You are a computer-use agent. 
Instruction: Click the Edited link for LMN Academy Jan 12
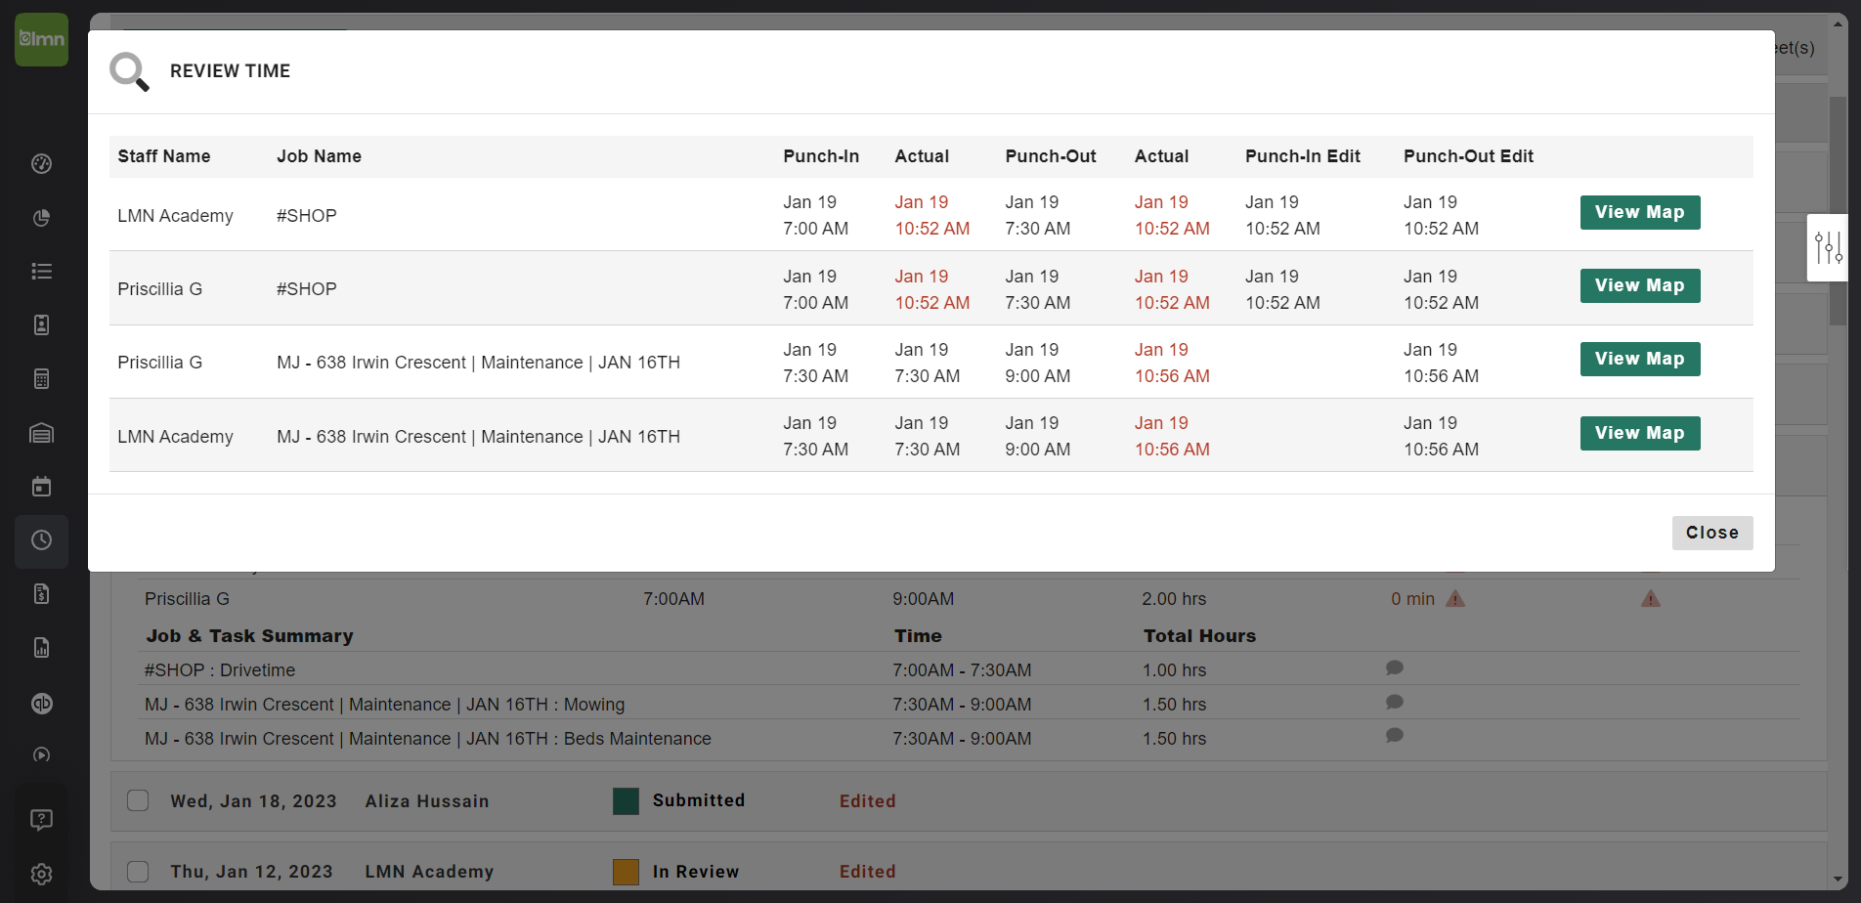[868, 872]
